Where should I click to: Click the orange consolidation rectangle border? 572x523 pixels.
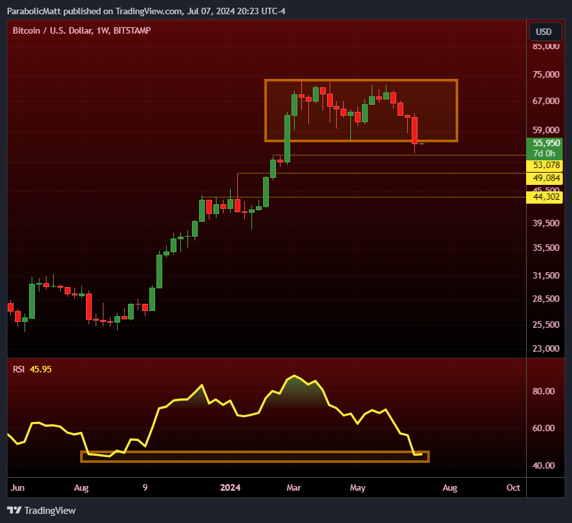tap(361, 80)
